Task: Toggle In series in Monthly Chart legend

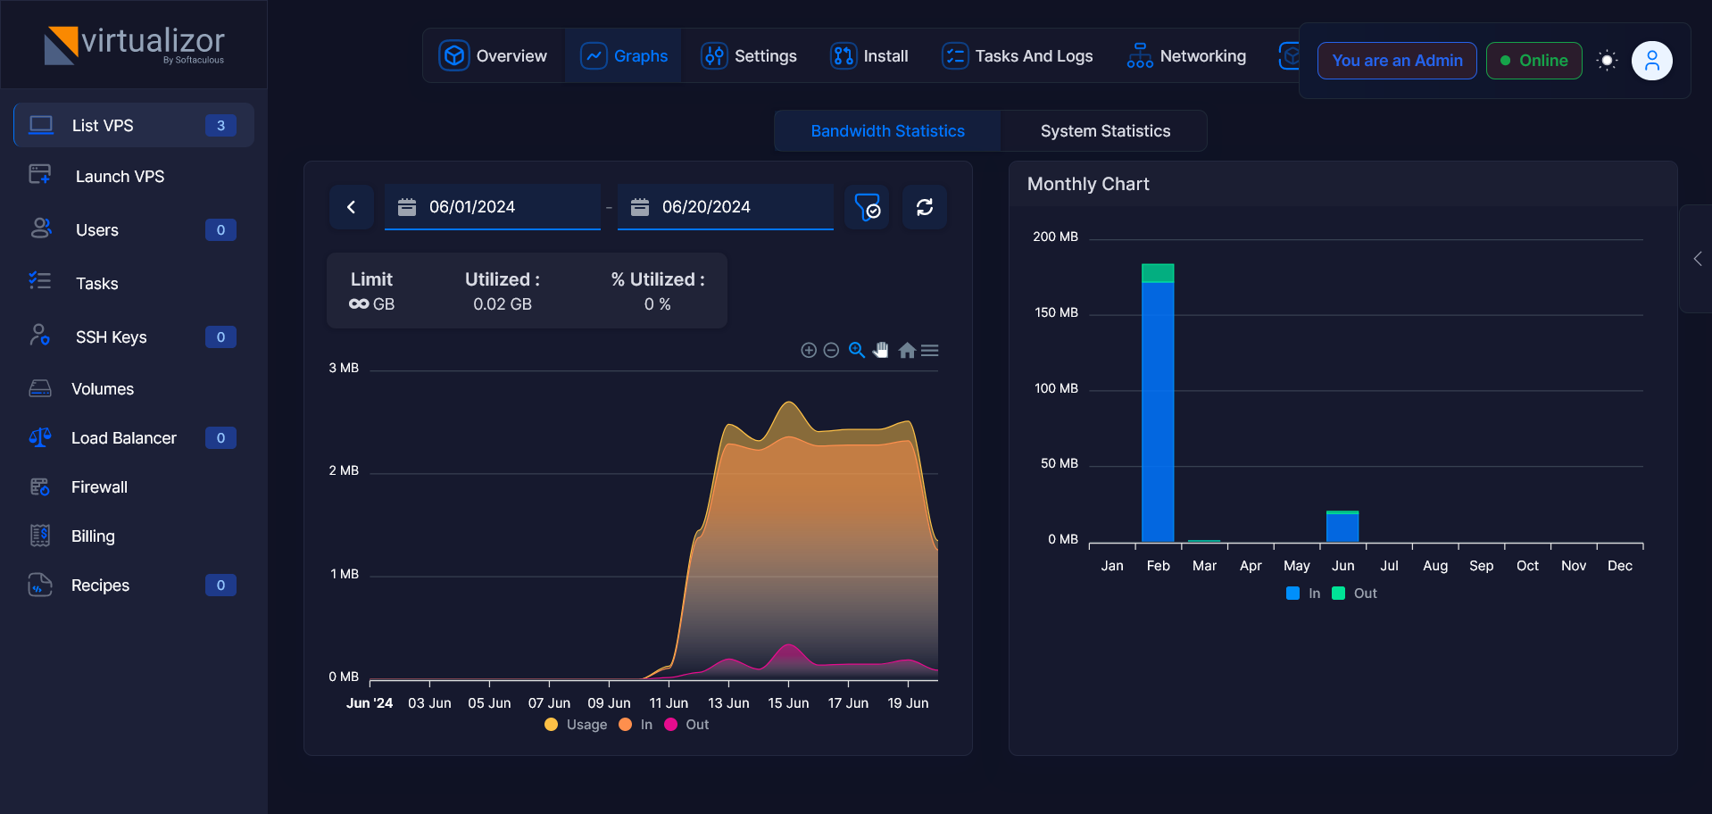Action: (1303, 594)
